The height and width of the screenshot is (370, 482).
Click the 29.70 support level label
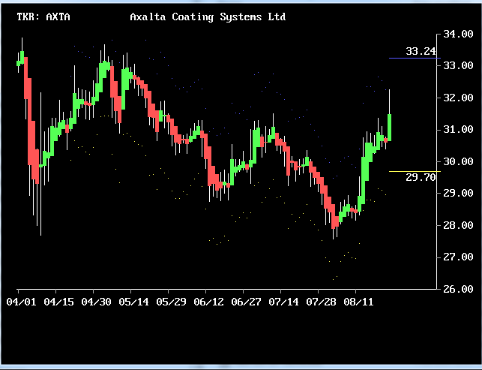click(x=421, y=177)
